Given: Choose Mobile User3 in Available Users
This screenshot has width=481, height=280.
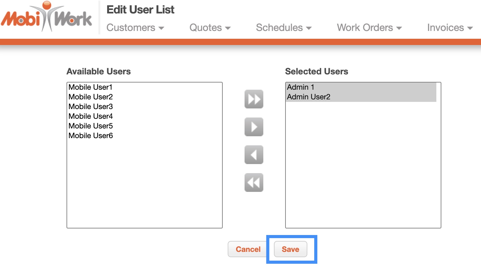Looking at the screenshot, I should click(91, 107).
